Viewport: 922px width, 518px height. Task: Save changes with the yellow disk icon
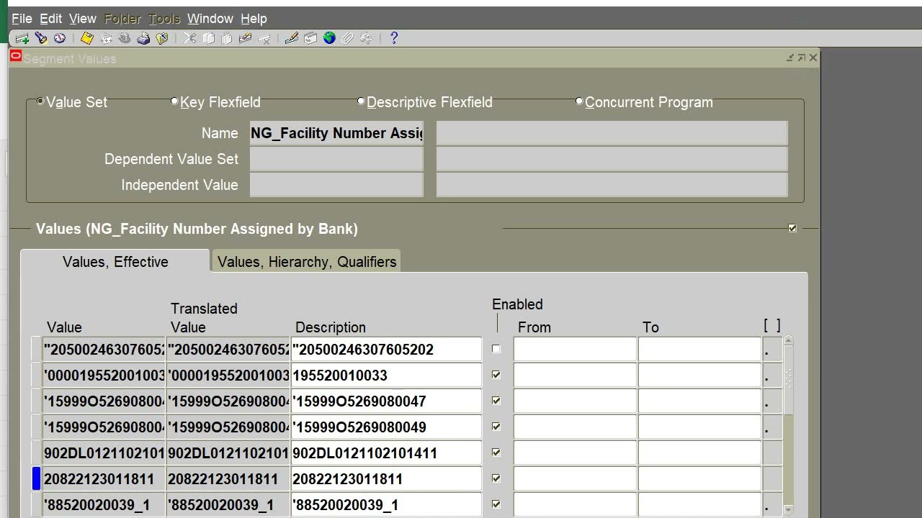pos(87,38)
